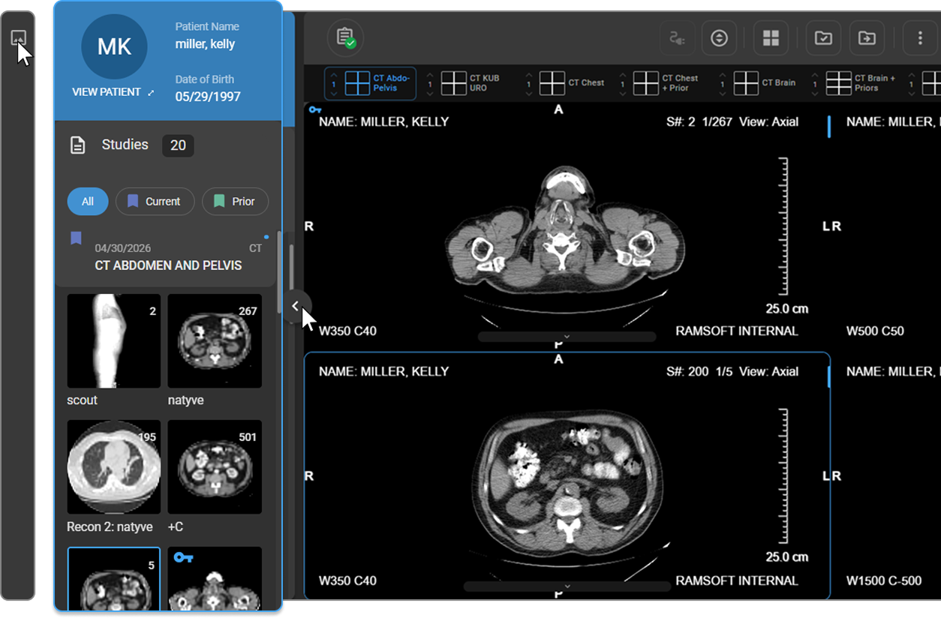The width and height of the screenshot is (941, 618).
Task: Click the S#: 2 1/267 View: Axial label
Action: (x=732, y=121)
